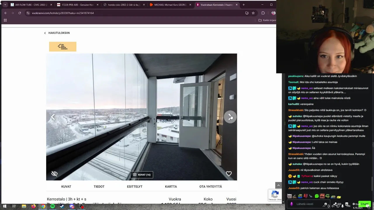Go back to HAKUTULOKSIIN search results

point(57,33)
